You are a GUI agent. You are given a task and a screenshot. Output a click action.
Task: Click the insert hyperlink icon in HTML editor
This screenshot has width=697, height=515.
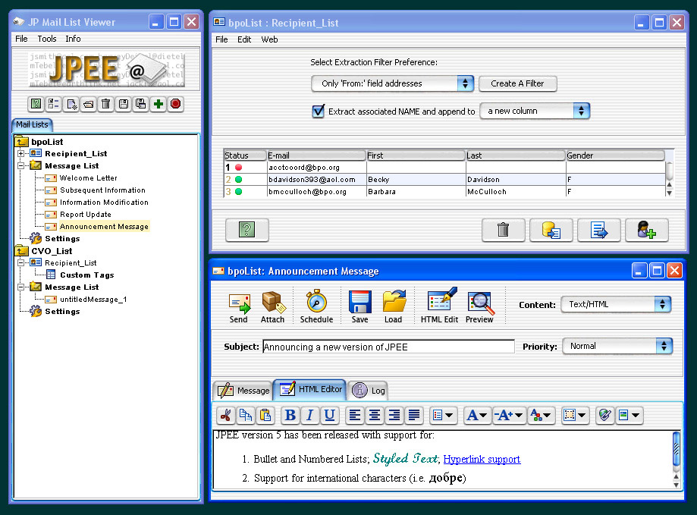coord(604,416)
